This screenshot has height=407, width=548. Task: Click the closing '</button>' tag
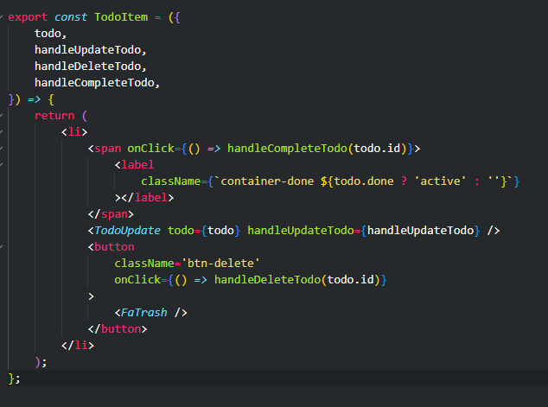coord(118,329)
